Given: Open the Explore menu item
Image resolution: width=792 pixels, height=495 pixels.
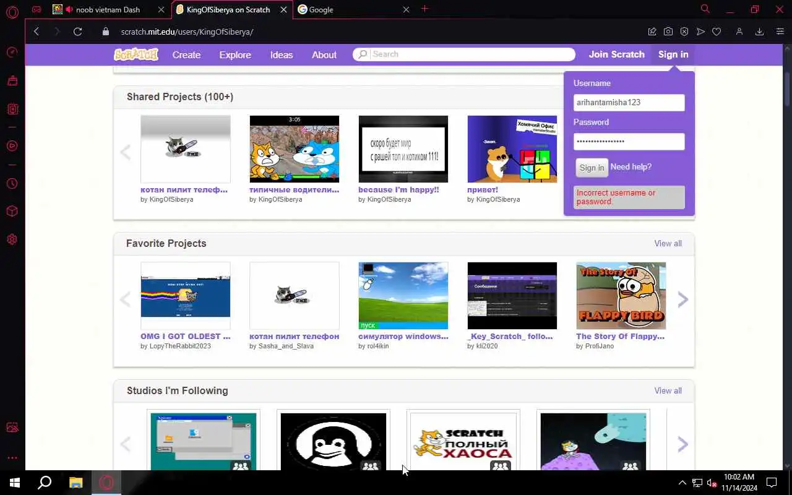Looking at the screenshot, I should tap(235, 54).
